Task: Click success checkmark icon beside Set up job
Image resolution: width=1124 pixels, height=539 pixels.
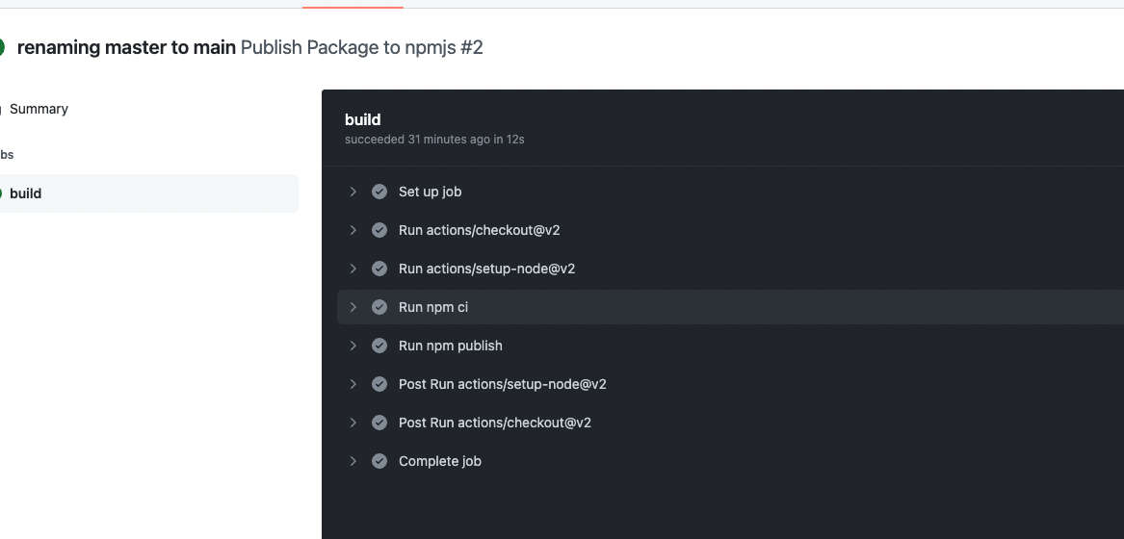Action: [x=379, y=192]
